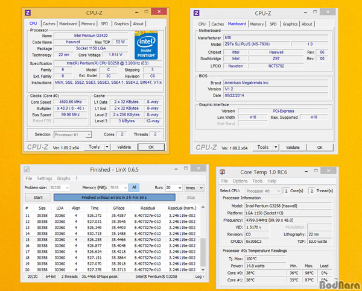
Task: Open SPD tab in right CPU-Z window
Action: [x=273, y=24]
